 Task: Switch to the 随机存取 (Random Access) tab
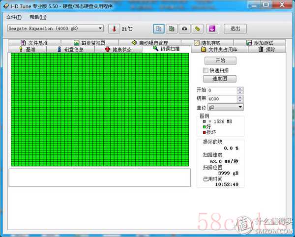coord(207,43)
